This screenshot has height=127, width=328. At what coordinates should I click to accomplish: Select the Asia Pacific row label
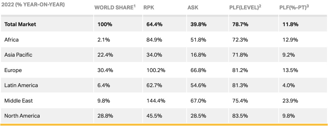tap(18, 55)
